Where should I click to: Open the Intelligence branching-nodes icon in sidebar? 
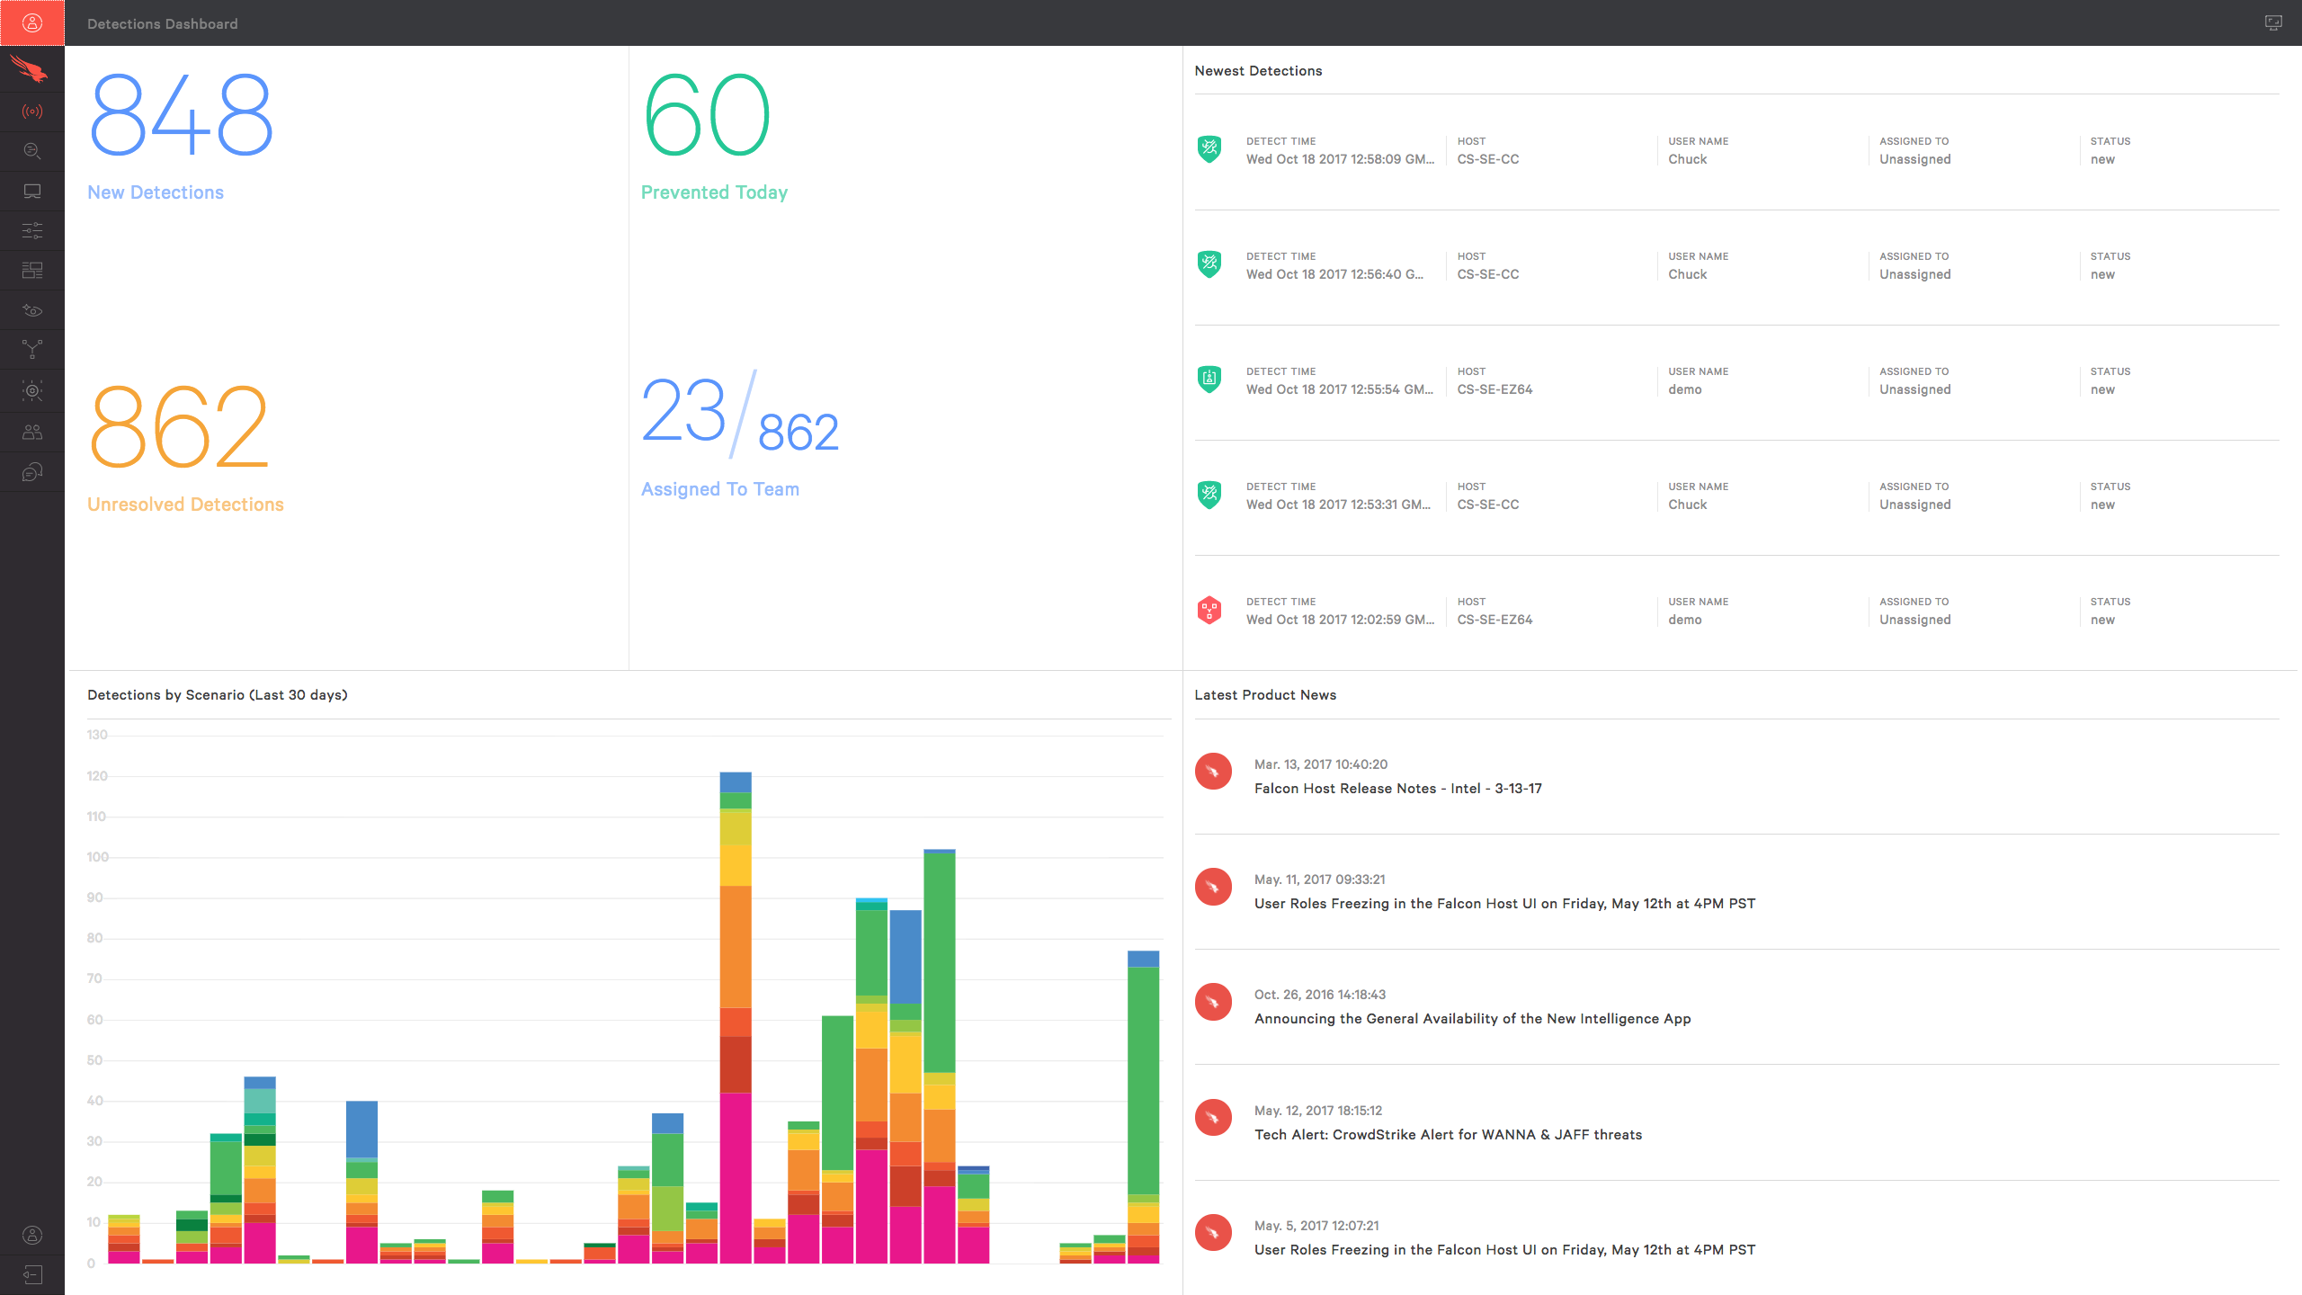tap(32, 350)
